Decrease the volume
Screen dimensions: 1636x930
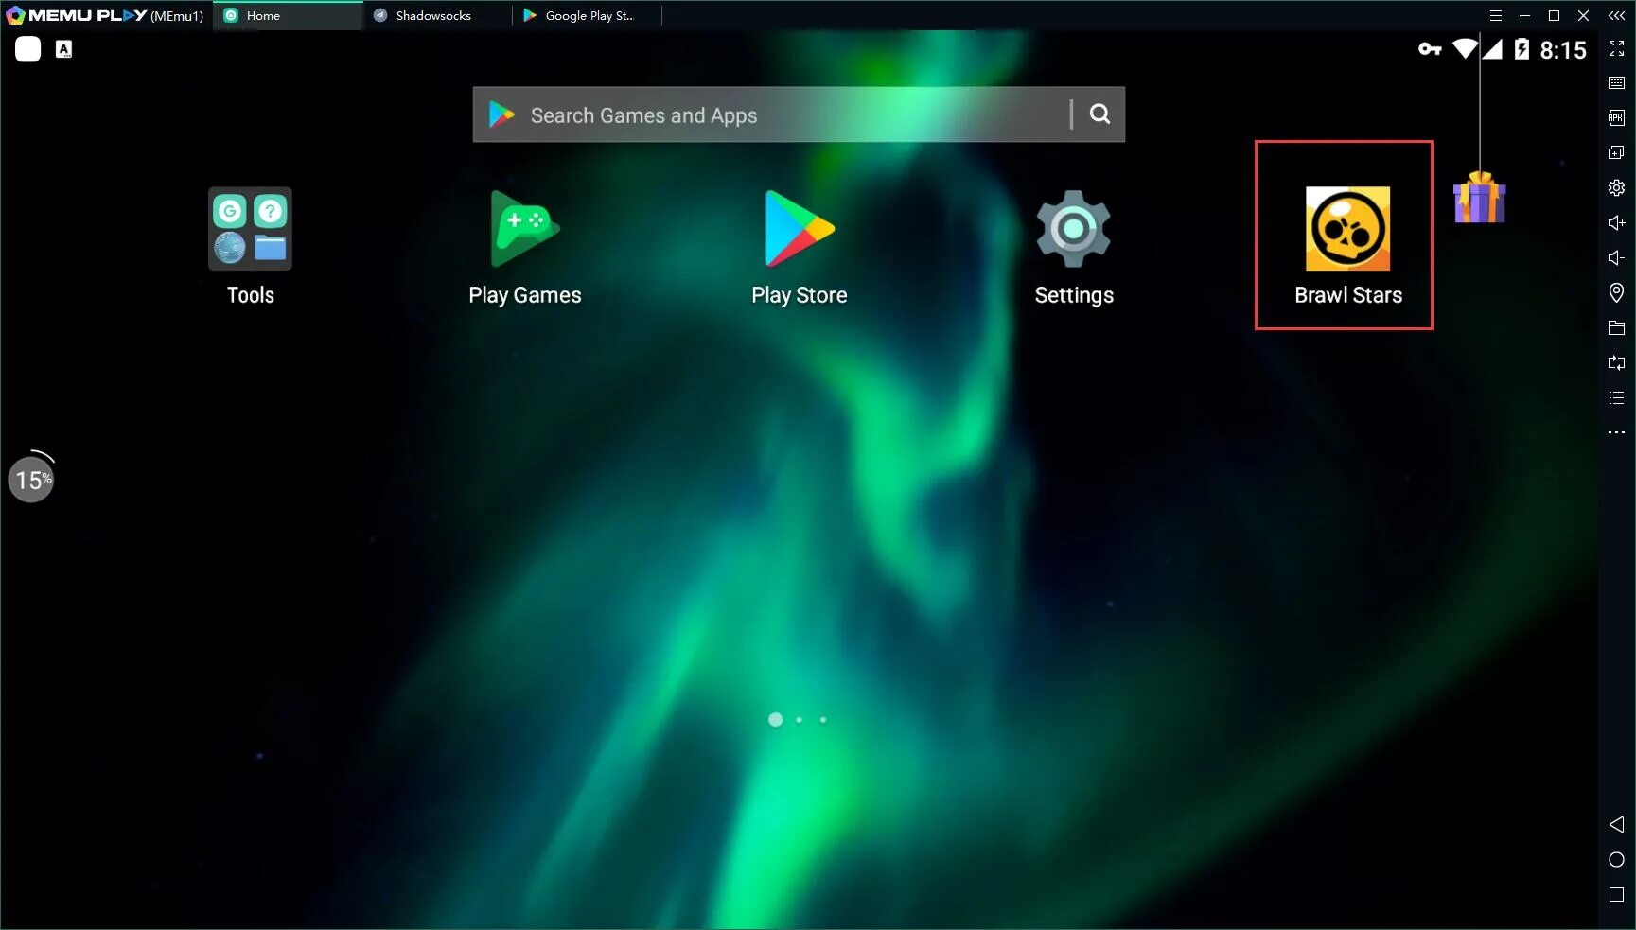pyautogui.click(x=1616, y=257)
